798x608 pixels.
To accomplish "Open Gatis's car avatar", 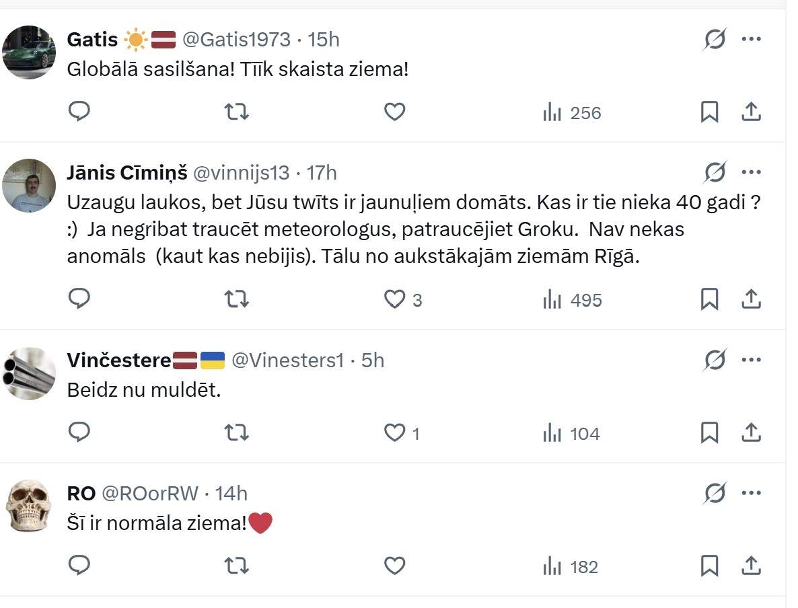I will coord(29,52).
